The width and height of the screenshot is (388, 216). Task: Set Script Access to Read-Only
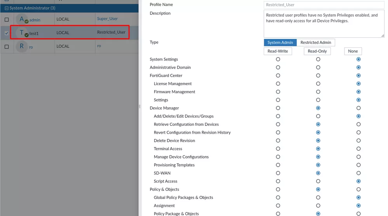318,181
